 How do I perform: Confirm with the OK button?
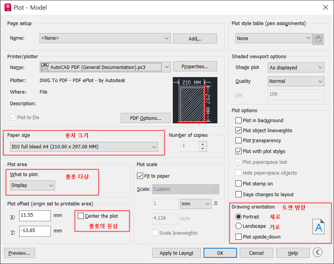(x=220, y=253)
